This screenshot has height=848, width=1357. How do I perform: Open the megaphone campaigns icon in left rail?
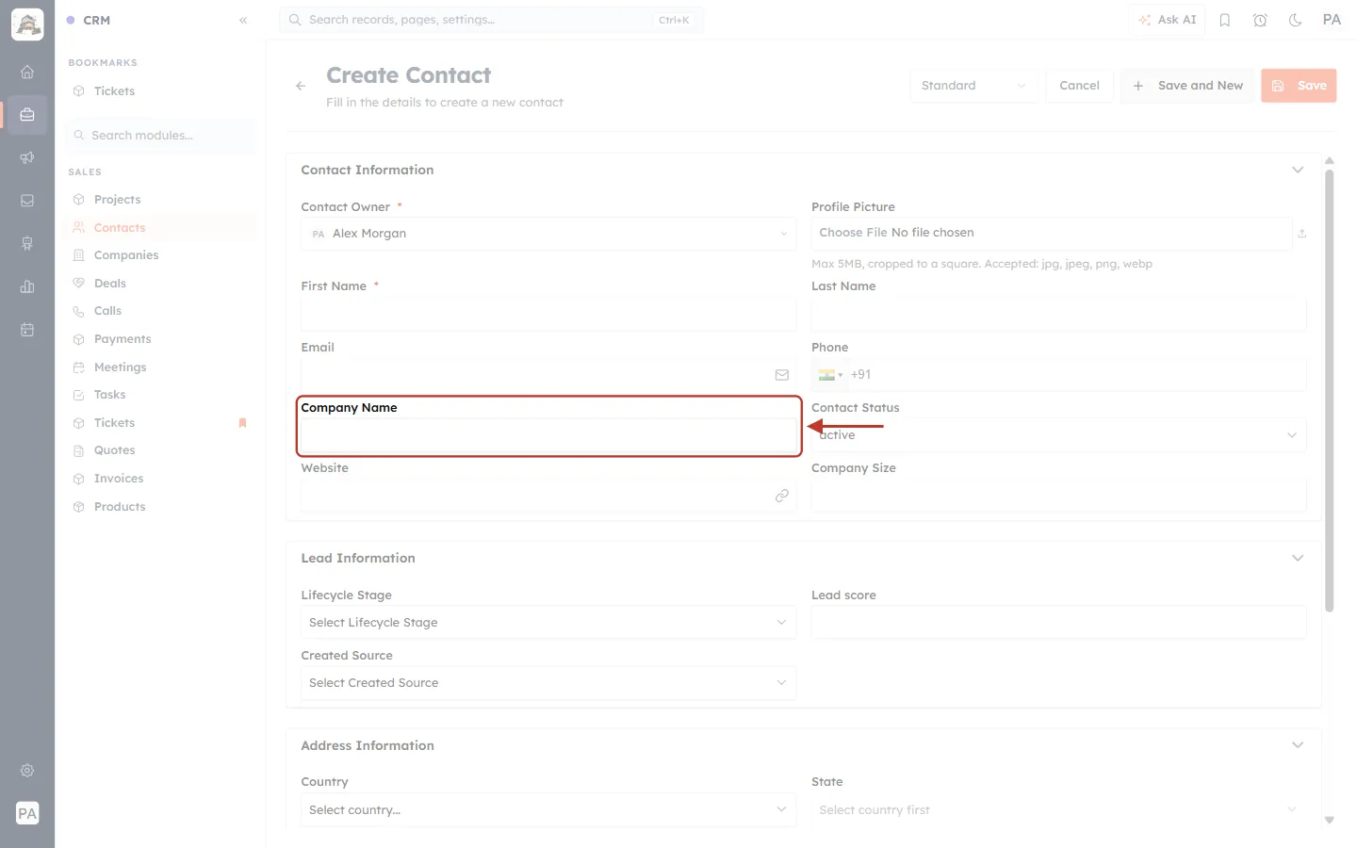pos(27,157)
